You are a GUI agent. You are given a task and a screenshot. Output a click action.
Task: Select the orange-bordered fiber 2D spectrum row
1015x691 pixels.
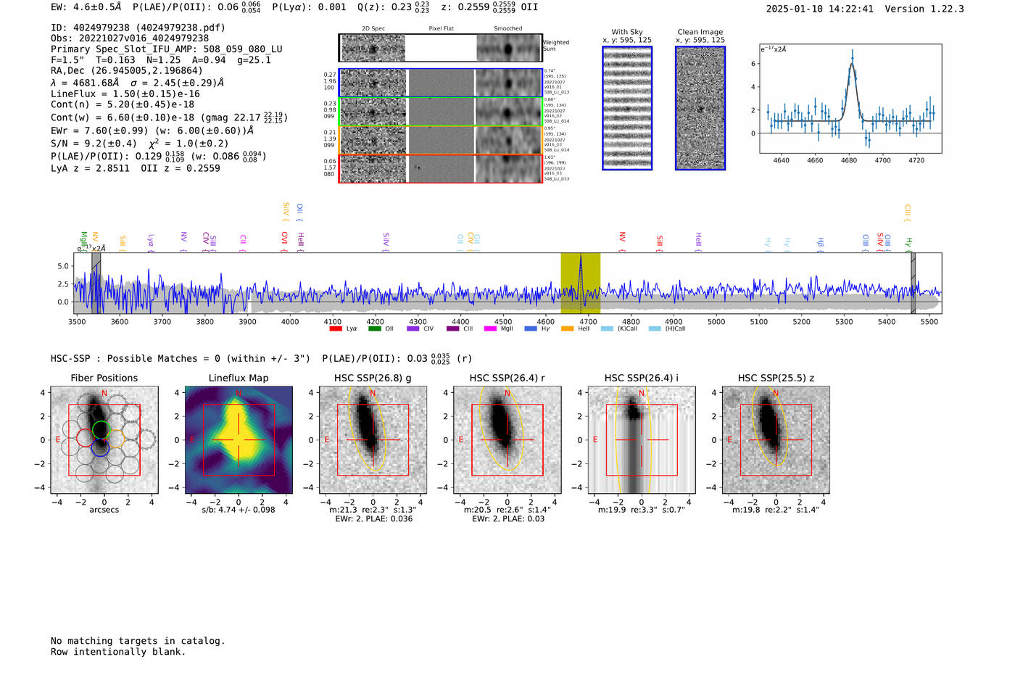(x=441, y=140)
